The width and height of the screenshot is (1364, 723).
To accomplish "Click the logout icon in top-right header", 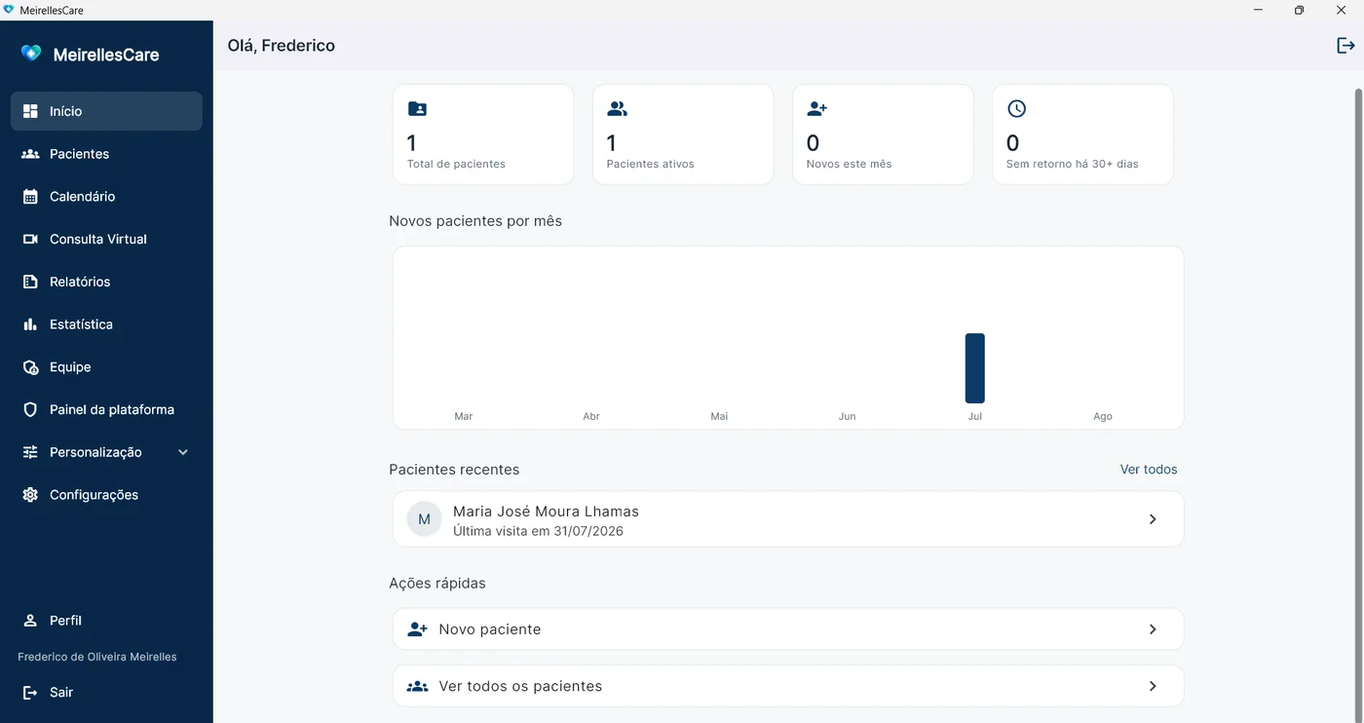I will coord(1345,45).
